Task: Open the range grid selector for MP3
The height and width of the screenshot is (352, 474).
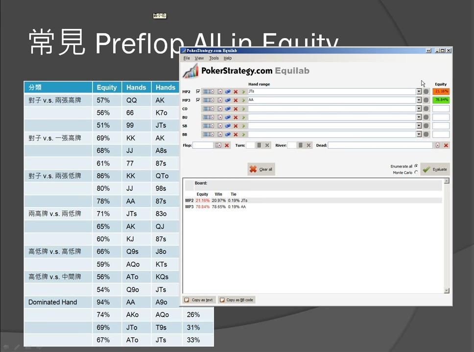Action: [208, 100]
